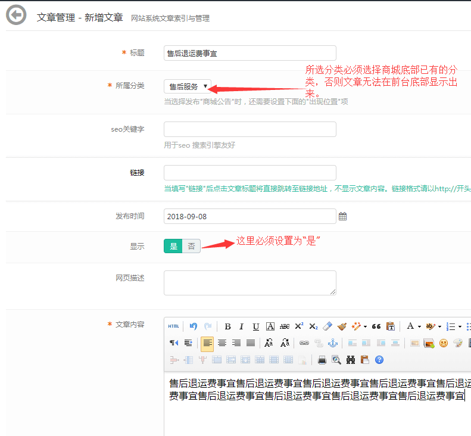Click the 文章管理 - 新增文章 heading
The image size is (471, 436).
(x=80, y=17)
